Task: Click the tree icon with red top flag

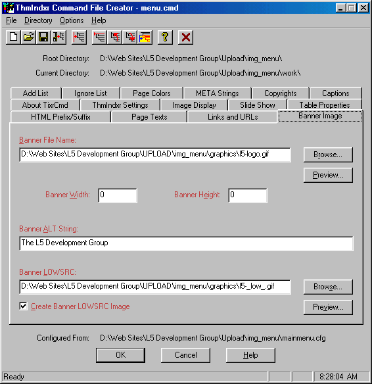Action: coord(100,37)
